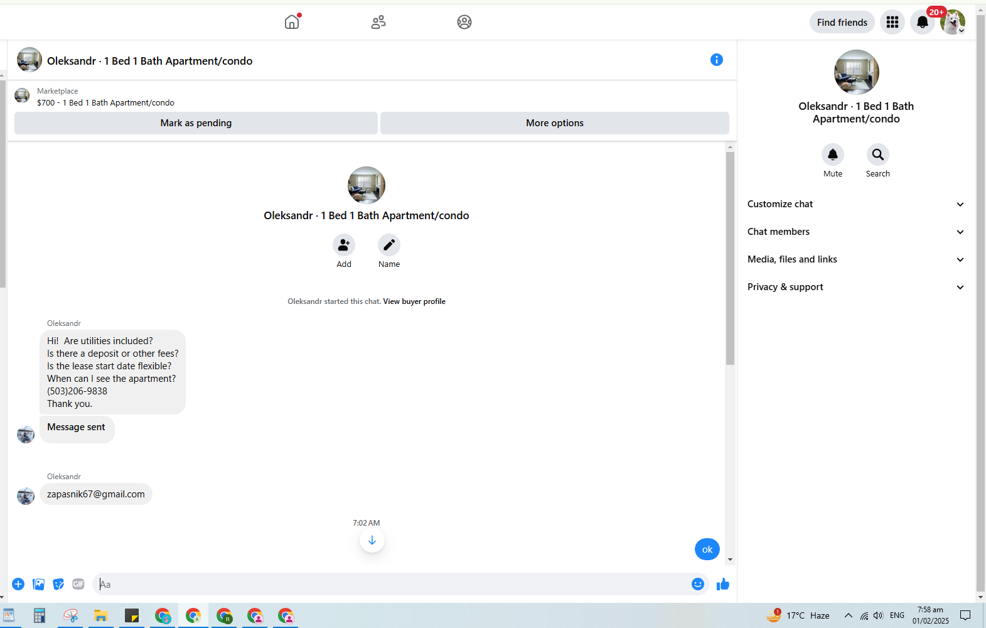This screenshot has width=986, height=628.
Task: Choose a GIF from GIF icon
Action: [x=78, y=584]
